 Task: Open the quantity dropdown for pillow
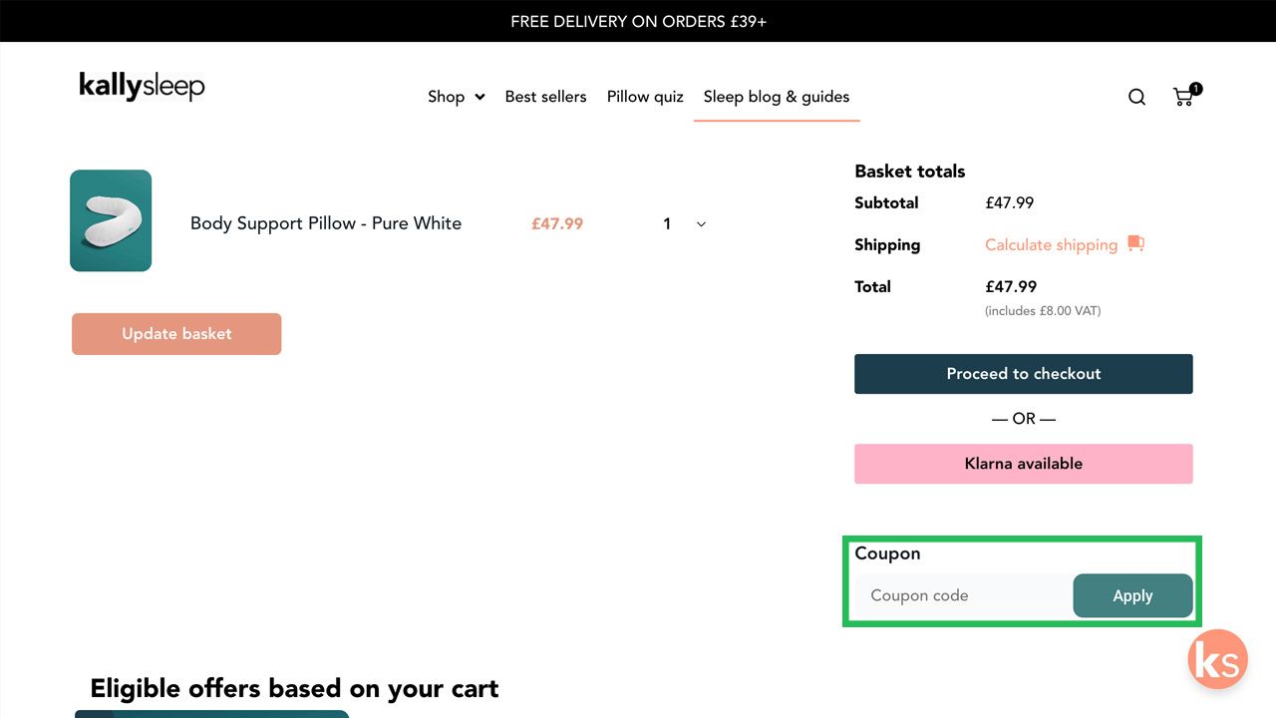click(685, 224)
